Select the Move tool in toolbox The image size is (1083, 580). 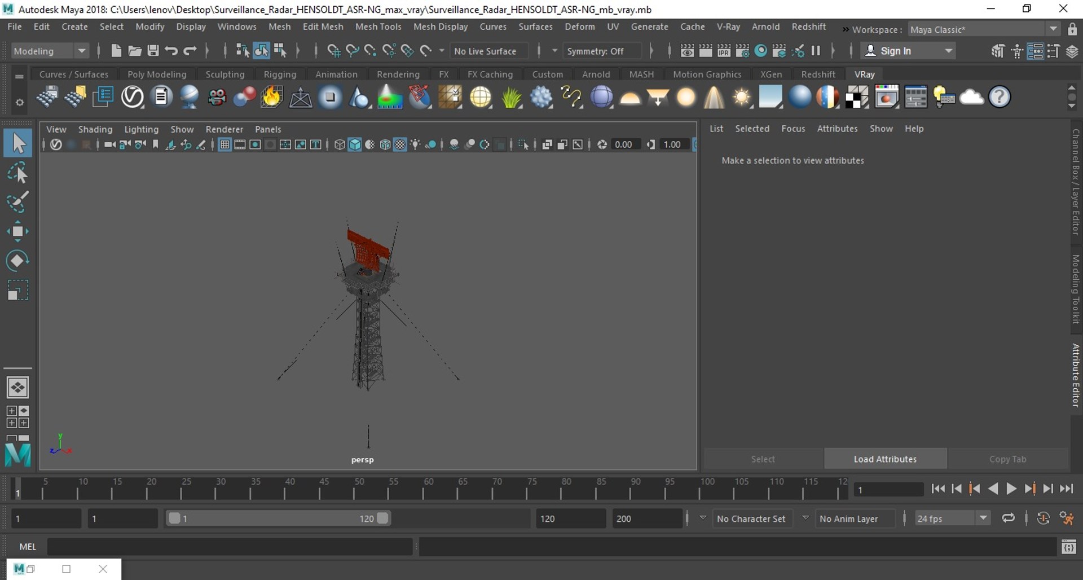click(x=17, y=231)
